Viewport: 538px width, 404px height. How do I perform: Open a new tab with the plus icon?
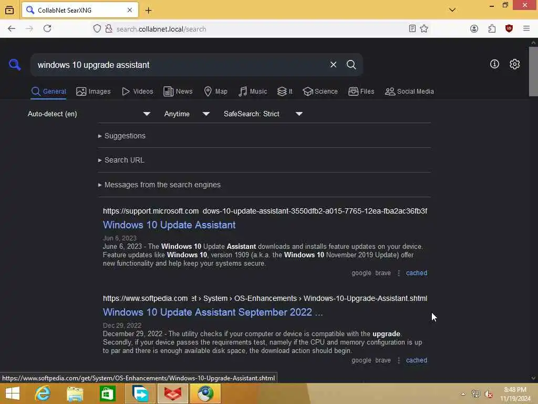point(148,11)
